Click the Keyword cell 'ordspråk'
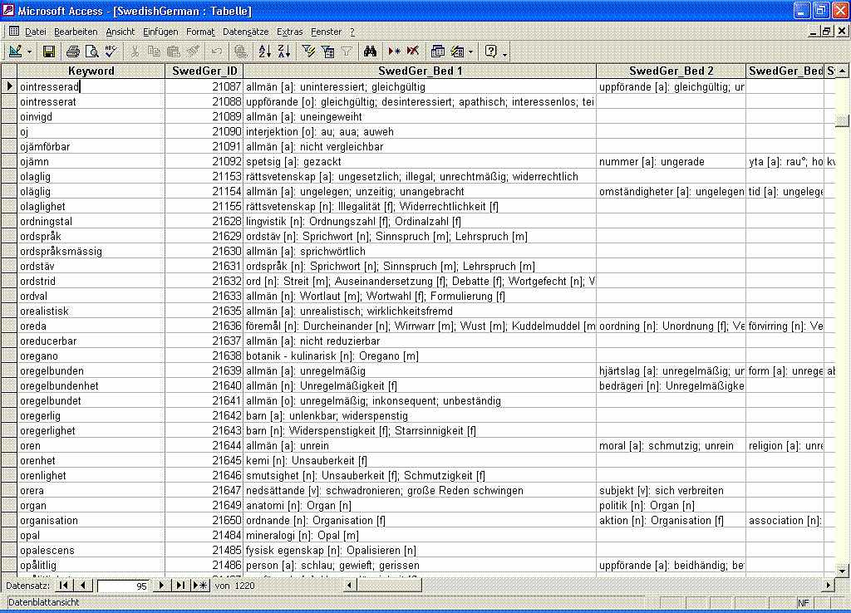 pyautogui.click(x=91, y=237)
